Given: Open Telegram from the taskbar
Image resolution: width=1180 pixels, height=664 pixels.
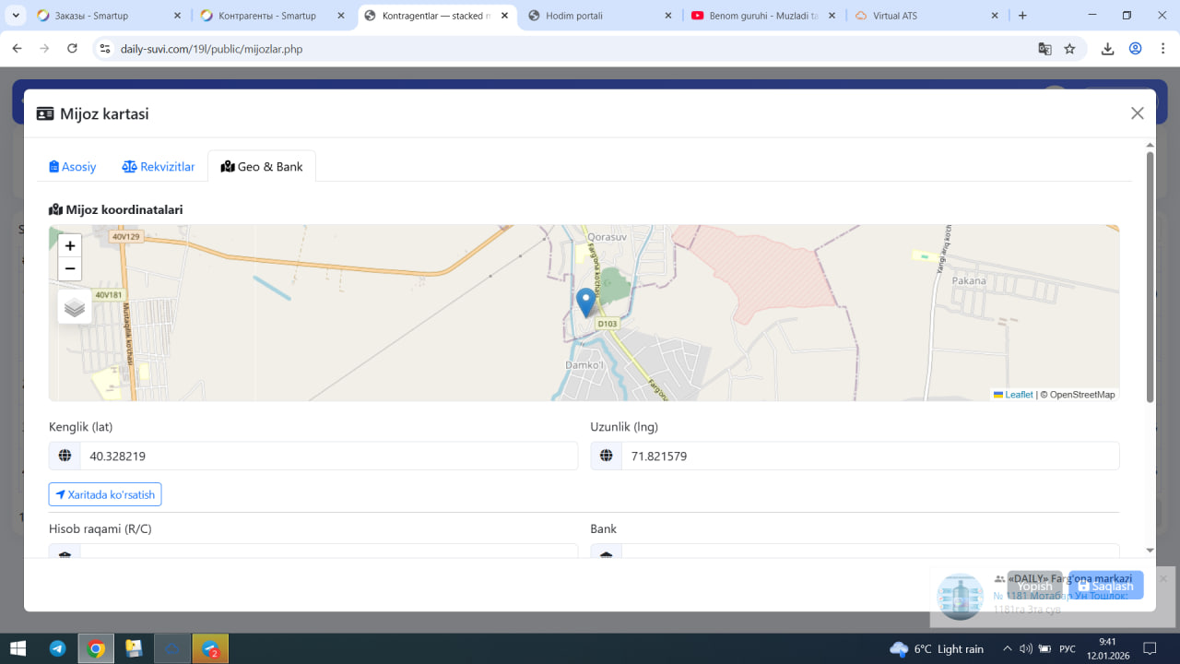Looking at the screenshot, I should click(x=57, y=648).
